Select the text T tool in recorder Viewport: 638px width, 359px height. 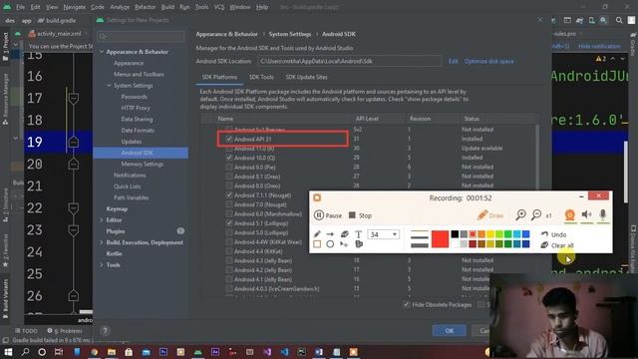click(358, 234)
